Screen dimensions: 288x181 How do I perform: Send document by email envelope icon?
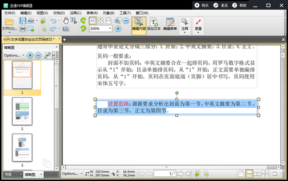(x=31, y=29)
